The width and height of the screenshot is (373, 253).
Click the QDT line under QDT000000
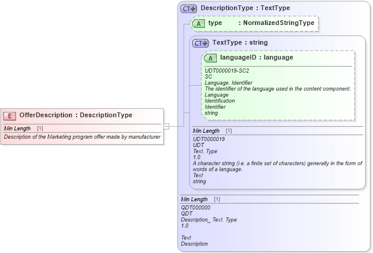[x=186, y=214]
